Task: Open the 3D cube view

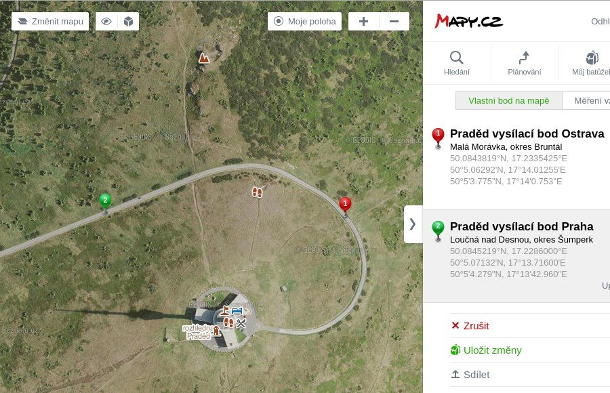Action: click(128, 22)
